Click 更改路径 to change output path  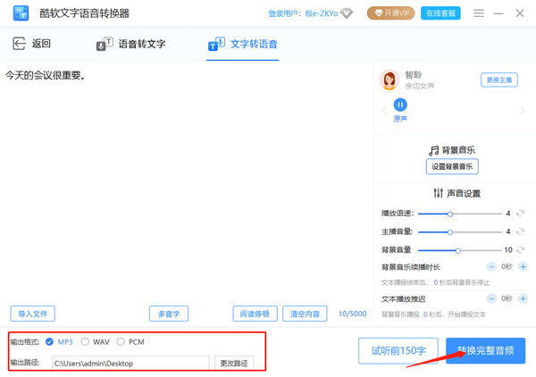(234, 363)
